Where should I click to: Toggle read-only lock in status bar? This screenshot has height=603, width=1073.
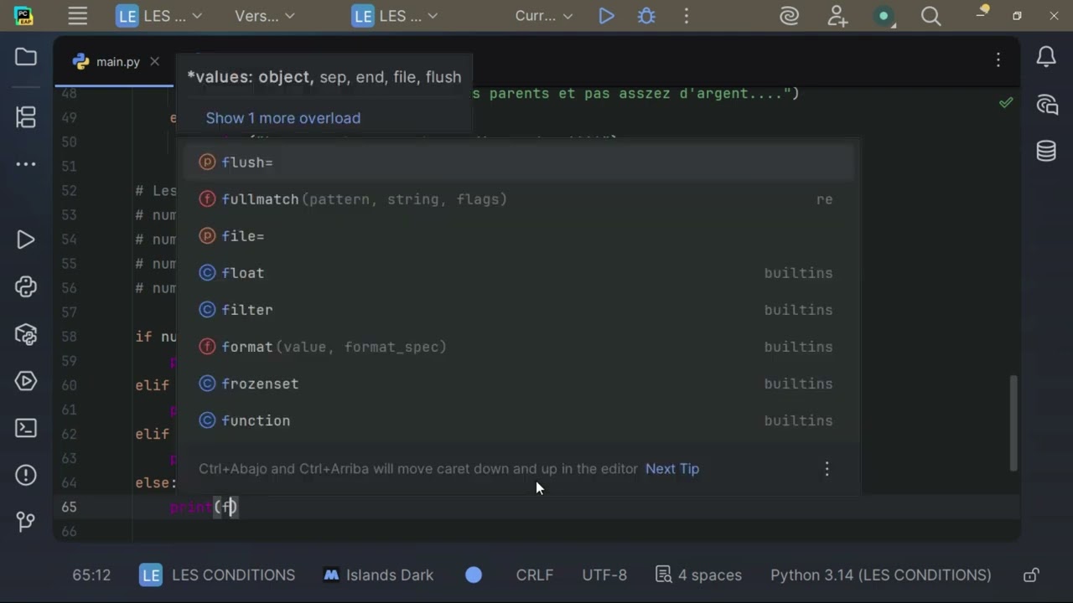click(1032, 575)
